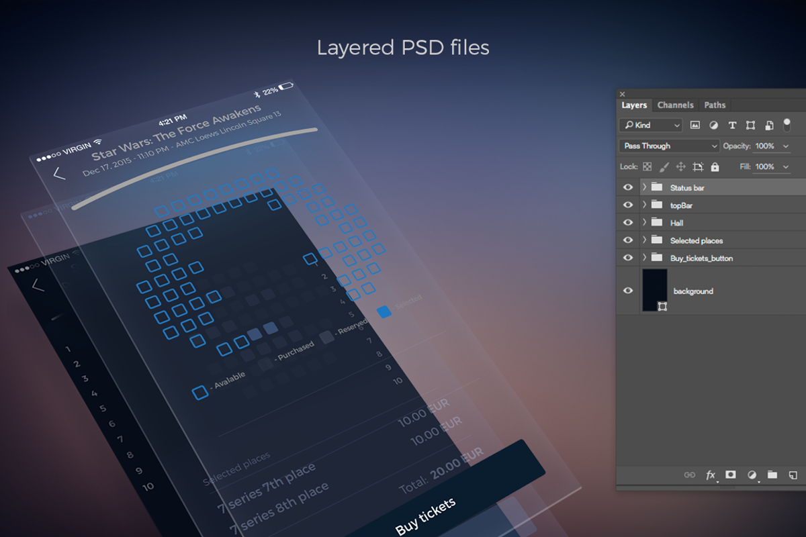Filter for type layers (T icon)
This screenshot has height=537, width=806.
tap(732, 125)
